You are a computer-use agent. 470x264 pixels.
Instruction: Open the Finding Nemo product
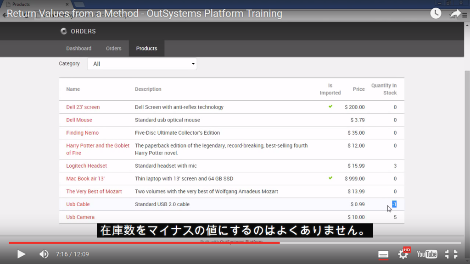pyautogui.click(x=83, y=133)
